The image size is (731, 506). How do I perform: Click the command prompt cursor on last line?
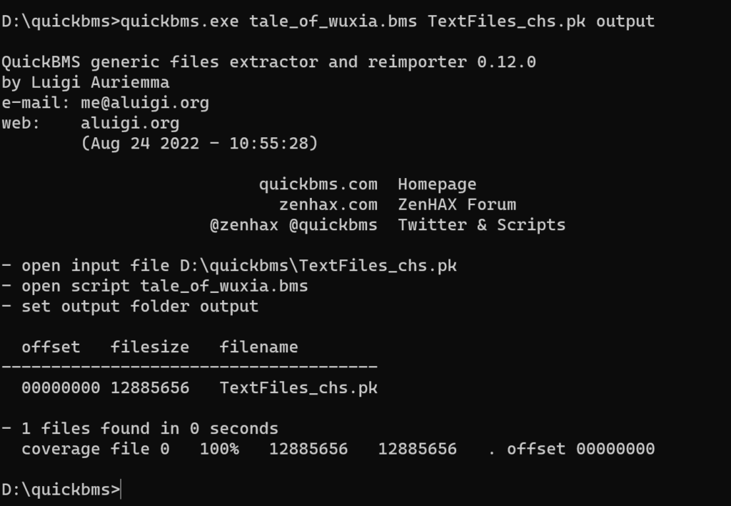pos(122,490)
